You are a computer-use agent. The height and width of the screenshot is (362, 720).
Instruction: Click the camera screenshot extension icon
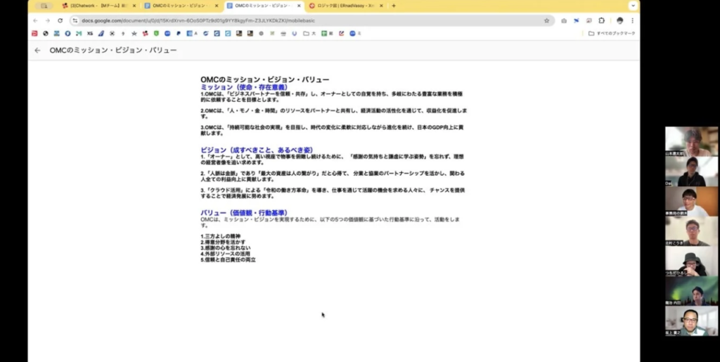pyautogui.click(x=564, y=20)
